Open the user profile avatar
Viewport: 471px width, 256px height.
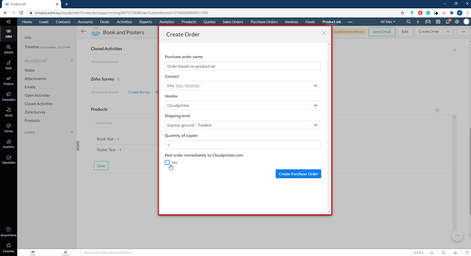466,22
